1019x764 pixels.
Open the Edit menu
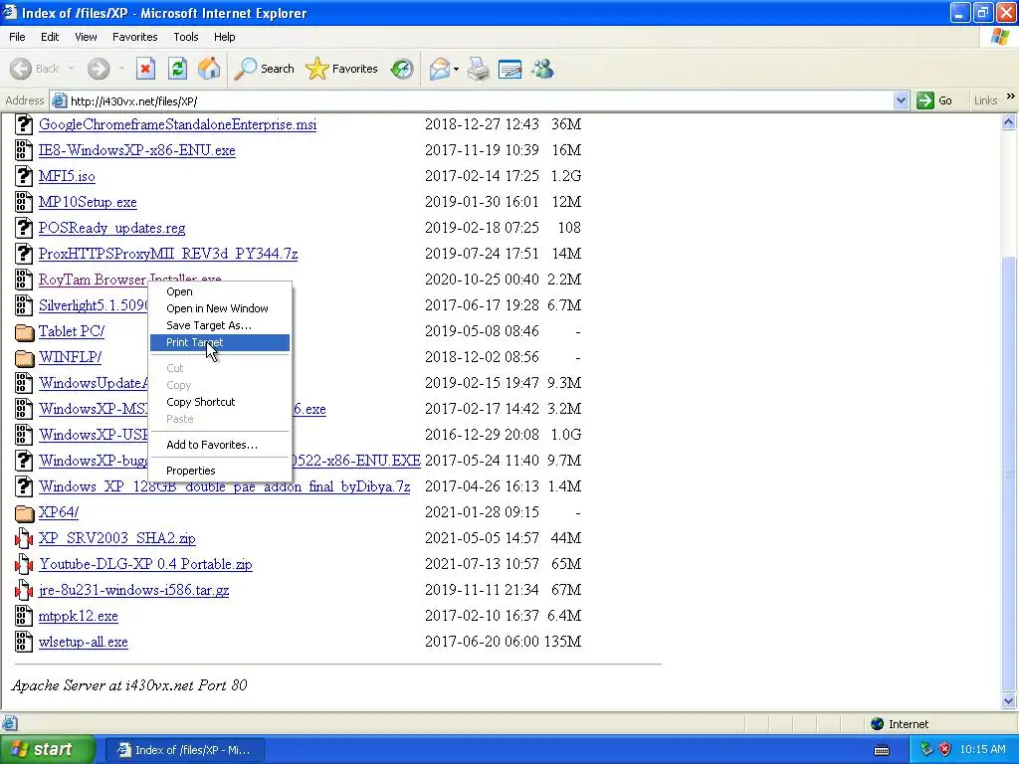pyautogui.click(x=50, y=37)
